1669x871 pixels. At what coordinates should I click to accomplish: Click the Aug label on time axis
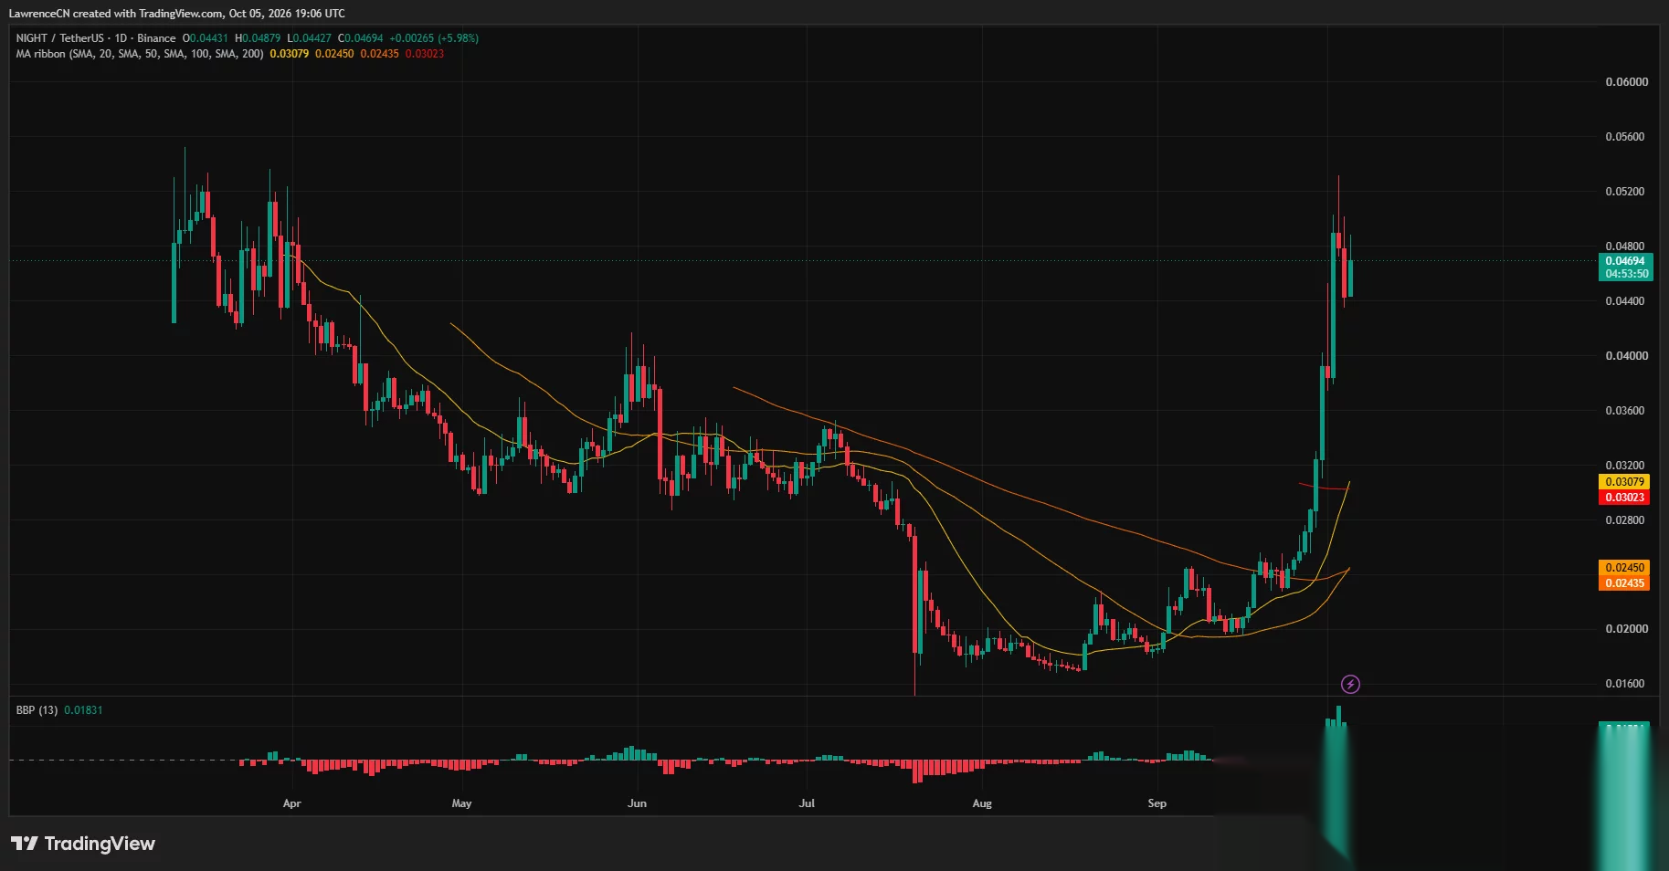(x=982, y=803)
